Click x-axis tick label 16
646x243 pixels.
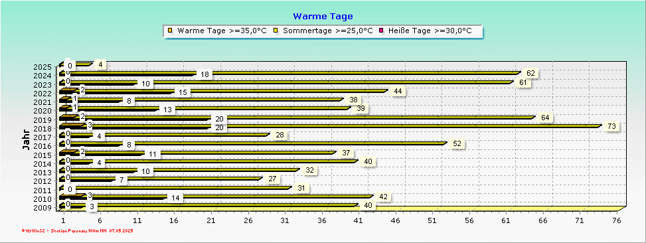tap(174, 221)
